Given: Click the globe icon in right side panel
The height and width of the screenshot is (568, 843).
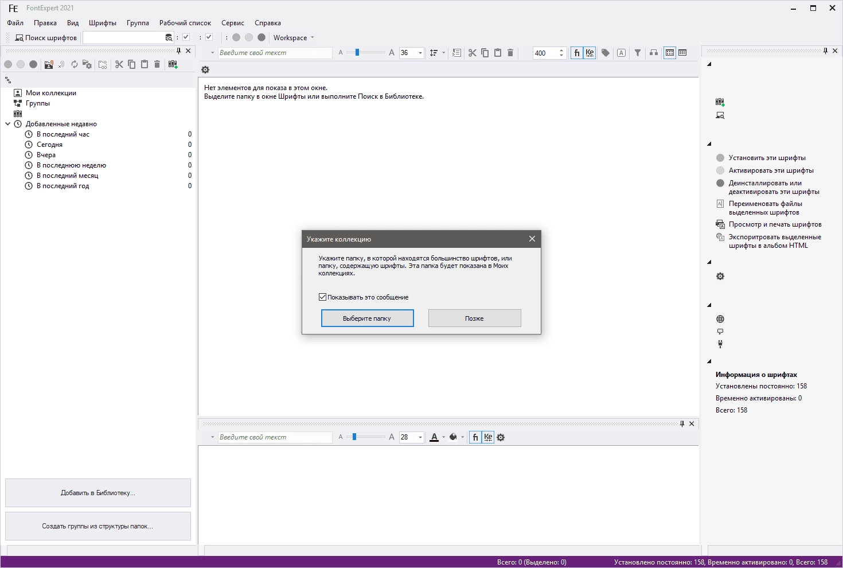Looking at the screenshot, I should click(720, 319).
